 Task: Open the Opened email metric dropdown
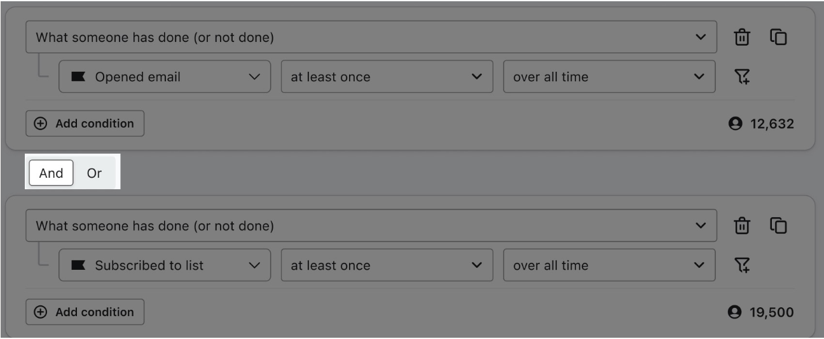pos(165,77)
